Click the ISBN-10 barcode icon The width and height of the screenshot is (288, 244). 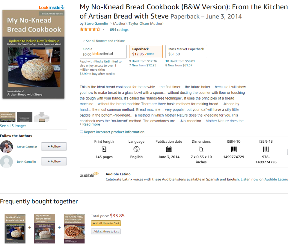point(234,149)
